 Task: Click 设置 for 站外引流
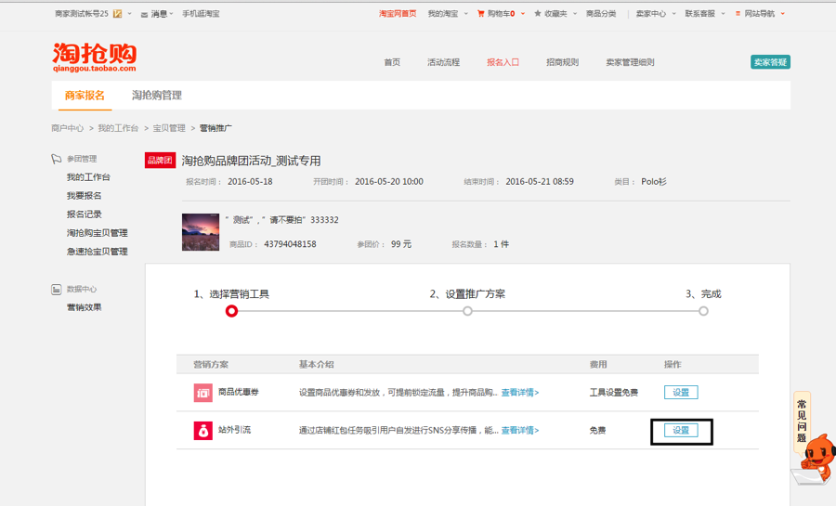pyautogui.click(x=681, y=431)
